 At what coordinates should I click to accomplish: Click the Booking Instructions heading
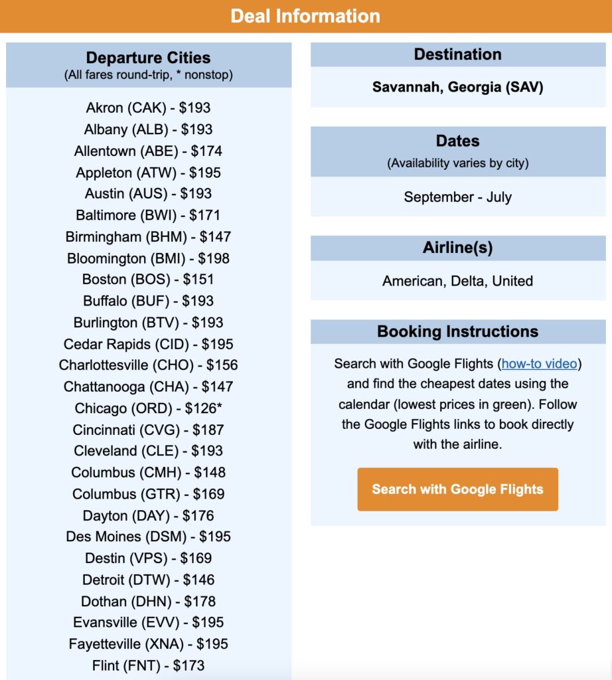click(x=458, y=331)
